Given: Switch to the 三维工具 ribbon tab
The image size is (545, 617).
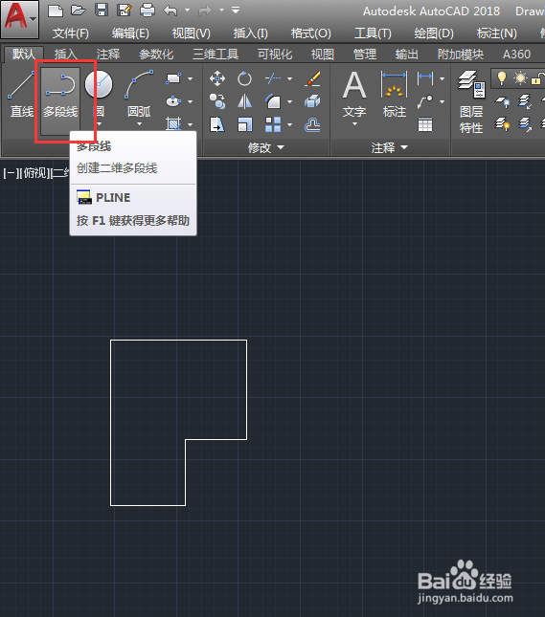Looking at the screenshot, I should coord(216,55).
